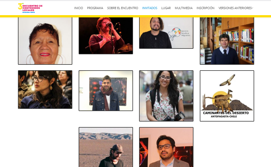The width and height of the screenshot is (271, 167).
Task: Go to the PROGRAMA page
Action: (95, 8)
